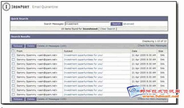The width and height of the screenshot is (184, 108).
Task: Click the bottom Delete button
Action: pyautogui.click(x=31, y=99)
